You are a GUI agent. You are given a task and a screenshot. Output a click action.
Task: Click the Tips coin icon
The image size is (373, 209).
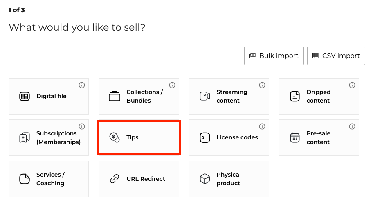[x=114, y=138]
